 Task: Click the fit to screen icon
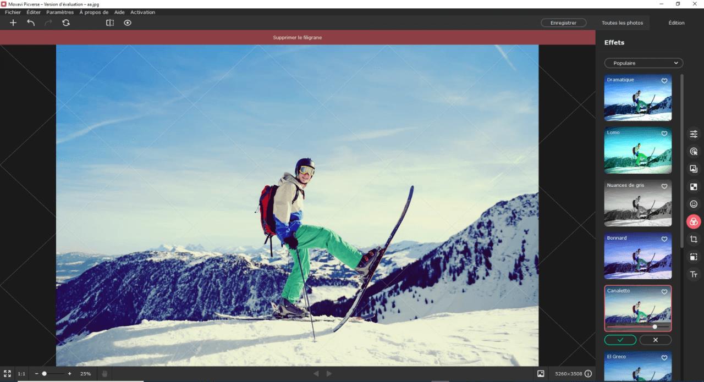pos(7,374)
